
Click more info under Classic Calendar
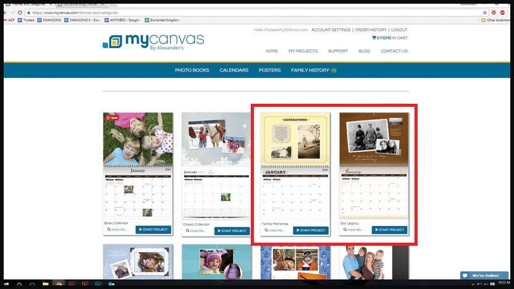pyautogui.click(x=197, y=231)
